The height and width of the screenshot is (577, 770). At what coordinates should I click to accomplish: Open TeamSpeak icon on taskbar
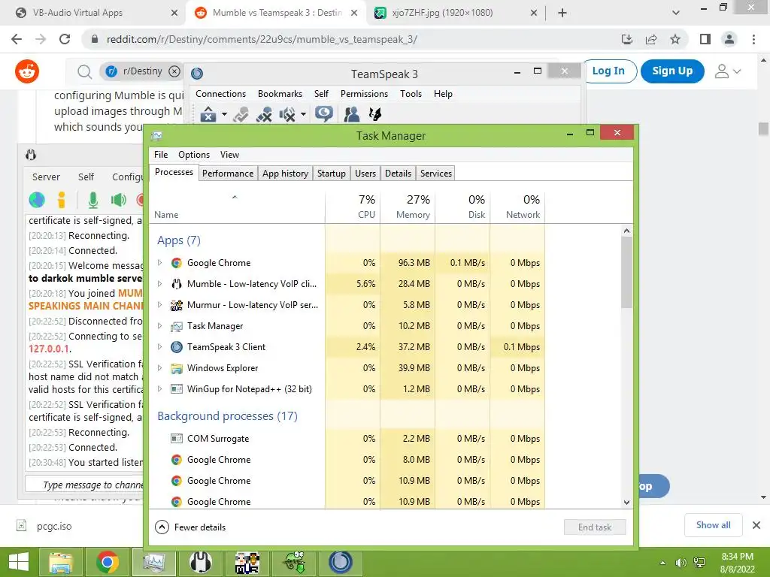(341, 562)
